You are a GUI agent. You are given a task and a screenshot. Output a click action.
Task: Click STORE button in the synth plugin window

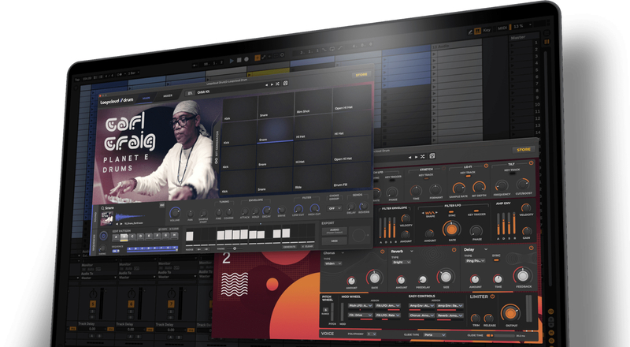(x=524, y=150)
